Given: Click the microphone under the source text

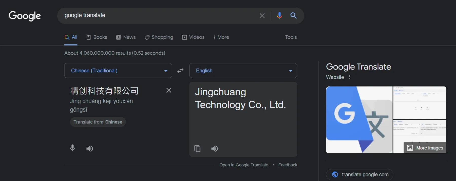Looking at the screenshot, I should click(72, 148).
